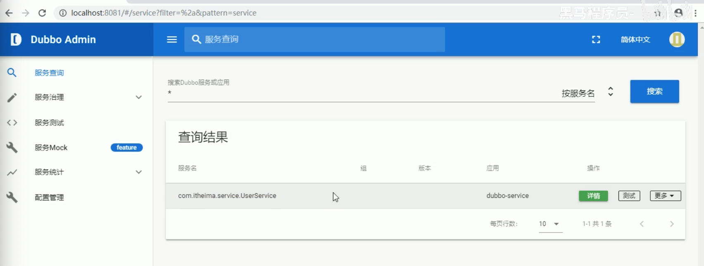Click the 操作 column header
This screenshot has height=266, width=704.
[x=593, y=168]
